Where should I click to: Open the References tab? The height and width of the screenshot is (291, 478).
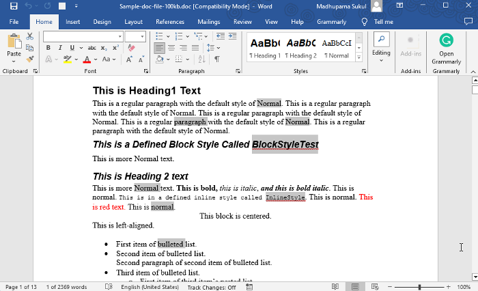point(169,22)
